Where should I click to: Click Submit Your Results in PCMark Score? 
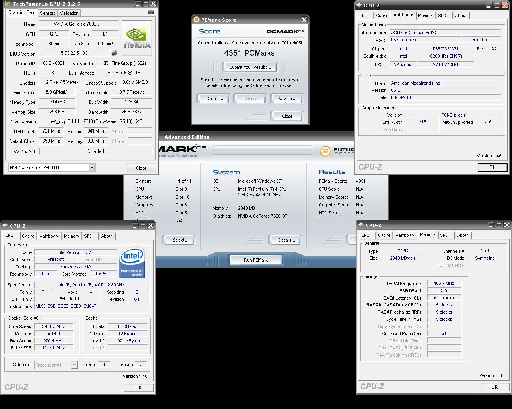(250, 67)
